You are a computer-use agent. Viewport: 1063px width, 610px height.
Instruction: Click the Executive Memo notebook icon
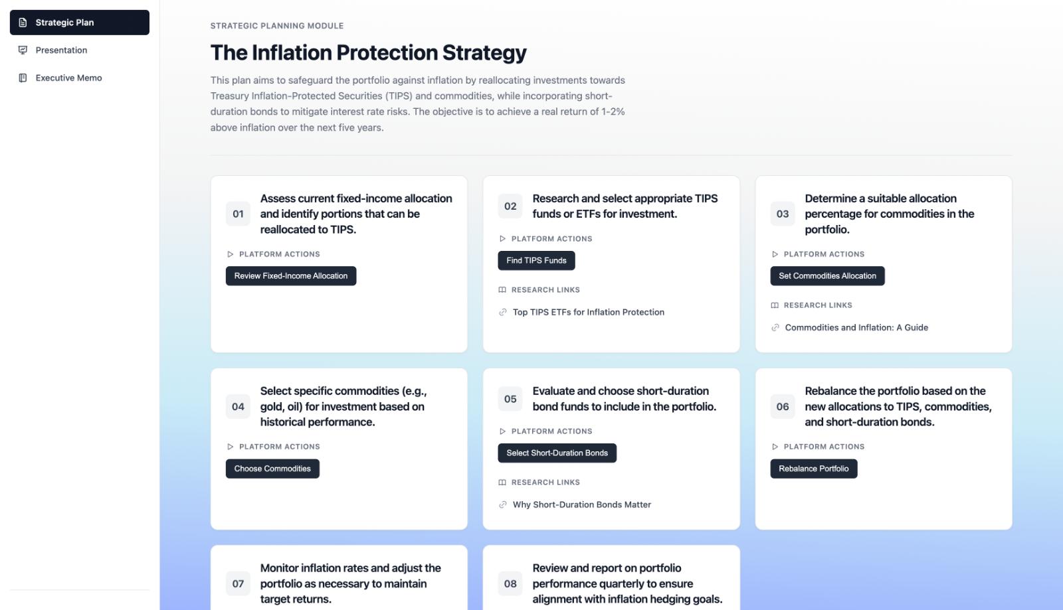pos(23,78)
